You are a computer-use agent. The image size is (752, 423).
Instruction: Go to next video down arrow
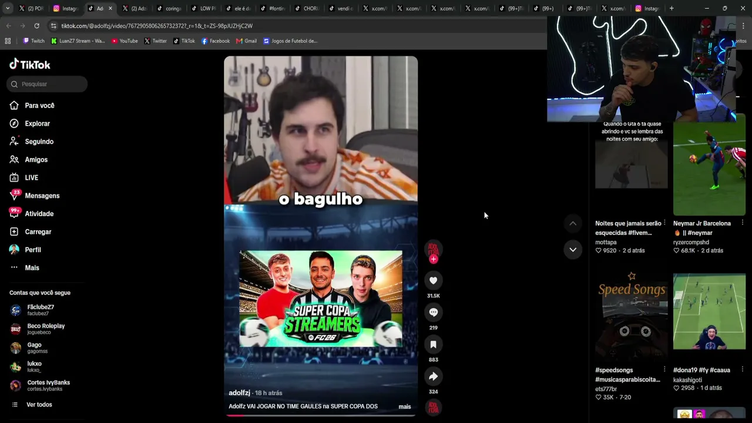click(573, 250)
